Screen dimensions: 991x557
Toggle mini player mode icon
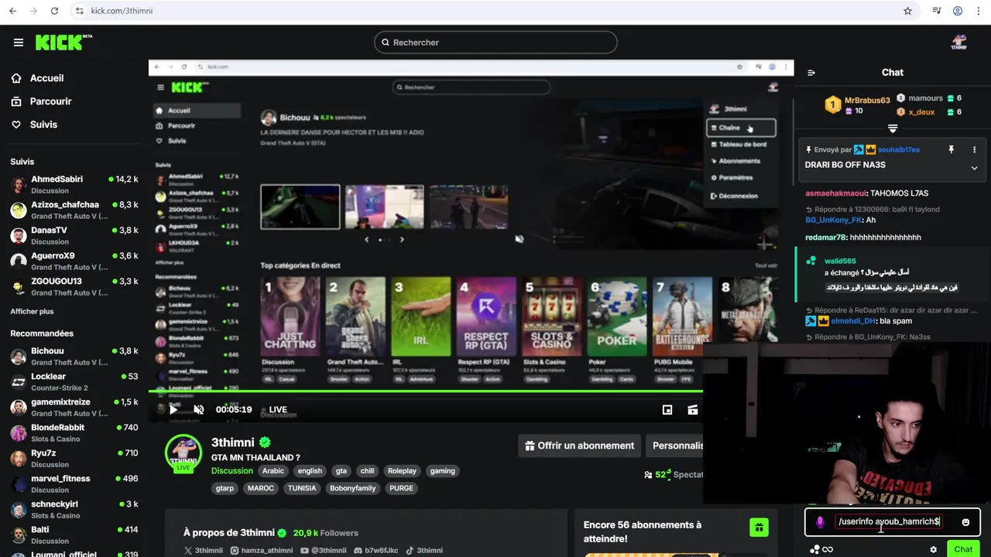tap(667, 409)
